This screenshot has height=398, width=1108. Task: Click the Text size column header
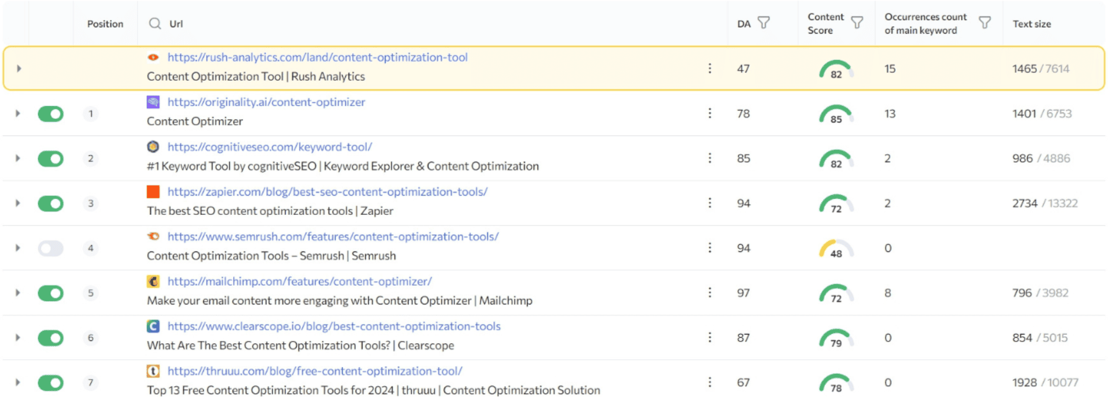[1031, 24]
